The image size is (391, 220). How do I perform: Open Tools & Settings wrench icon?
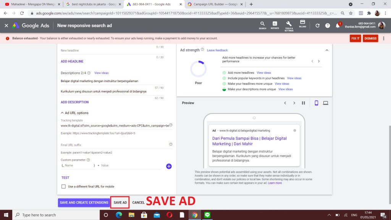tap(289, 24)
